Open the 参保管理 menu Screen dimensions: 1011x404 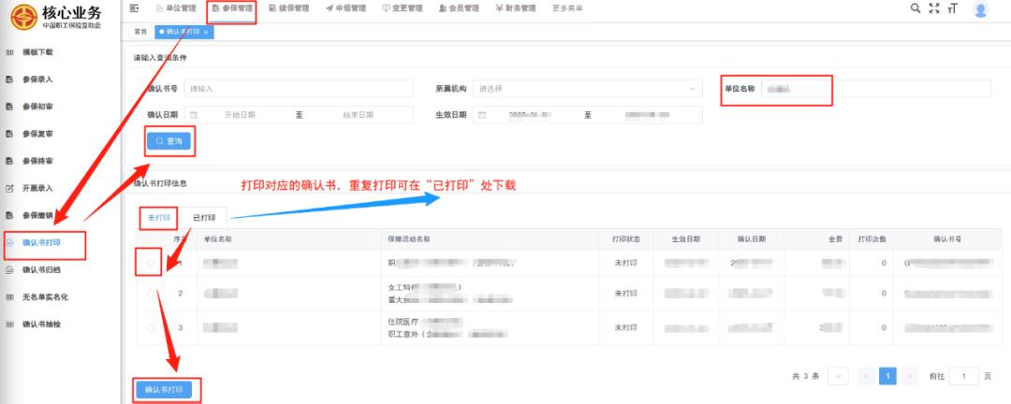click(x=232, y=8)
